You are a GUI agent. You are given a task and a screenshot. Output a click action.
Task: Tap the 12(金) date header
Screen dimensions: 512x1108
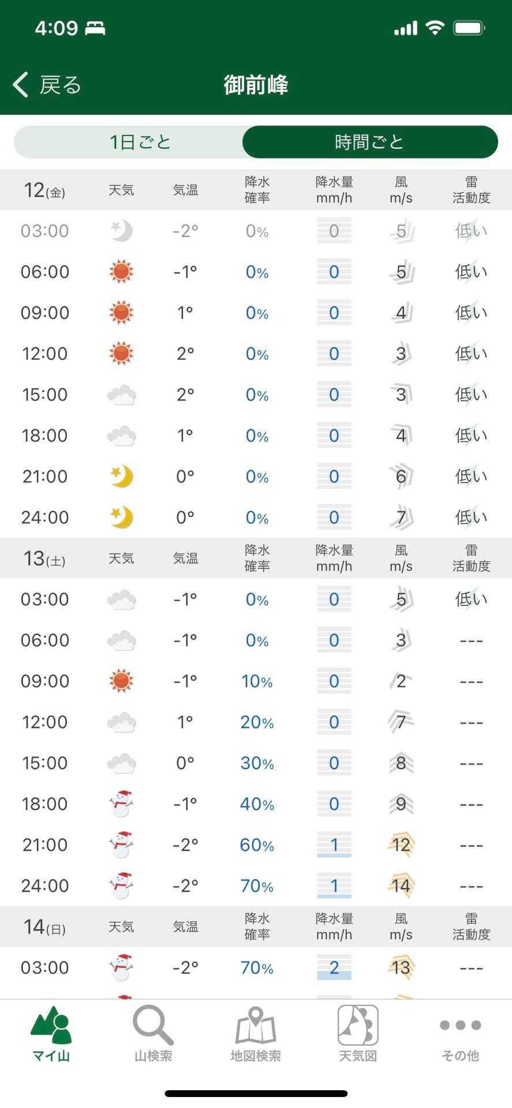point(44,190)
